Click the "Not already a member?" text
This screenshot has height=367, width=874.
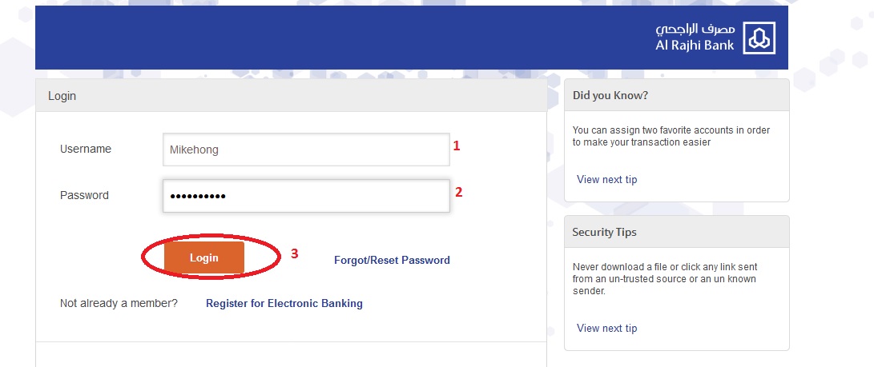pos(119,304)
